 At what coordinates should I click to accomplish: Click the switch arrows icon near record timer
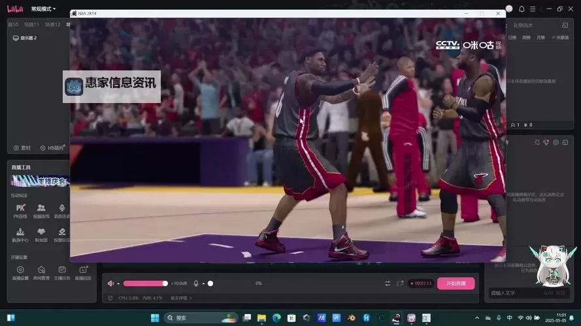pos(388,284)
